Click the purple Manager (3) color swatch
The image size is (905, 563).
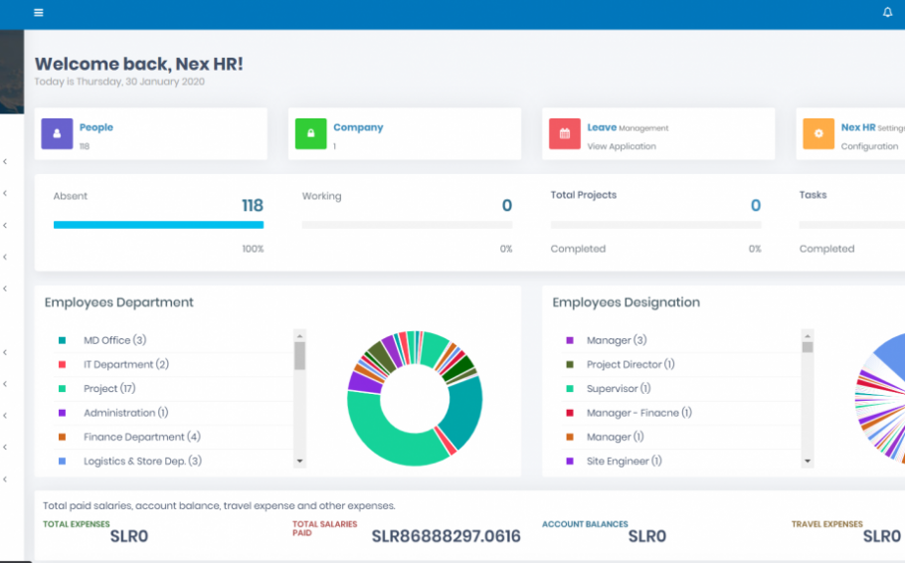(570, 341)
